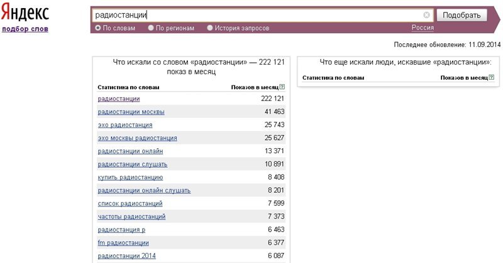
Task: Click the Яндекс logo
Action: pyautogui.click(x=25, y=13)
